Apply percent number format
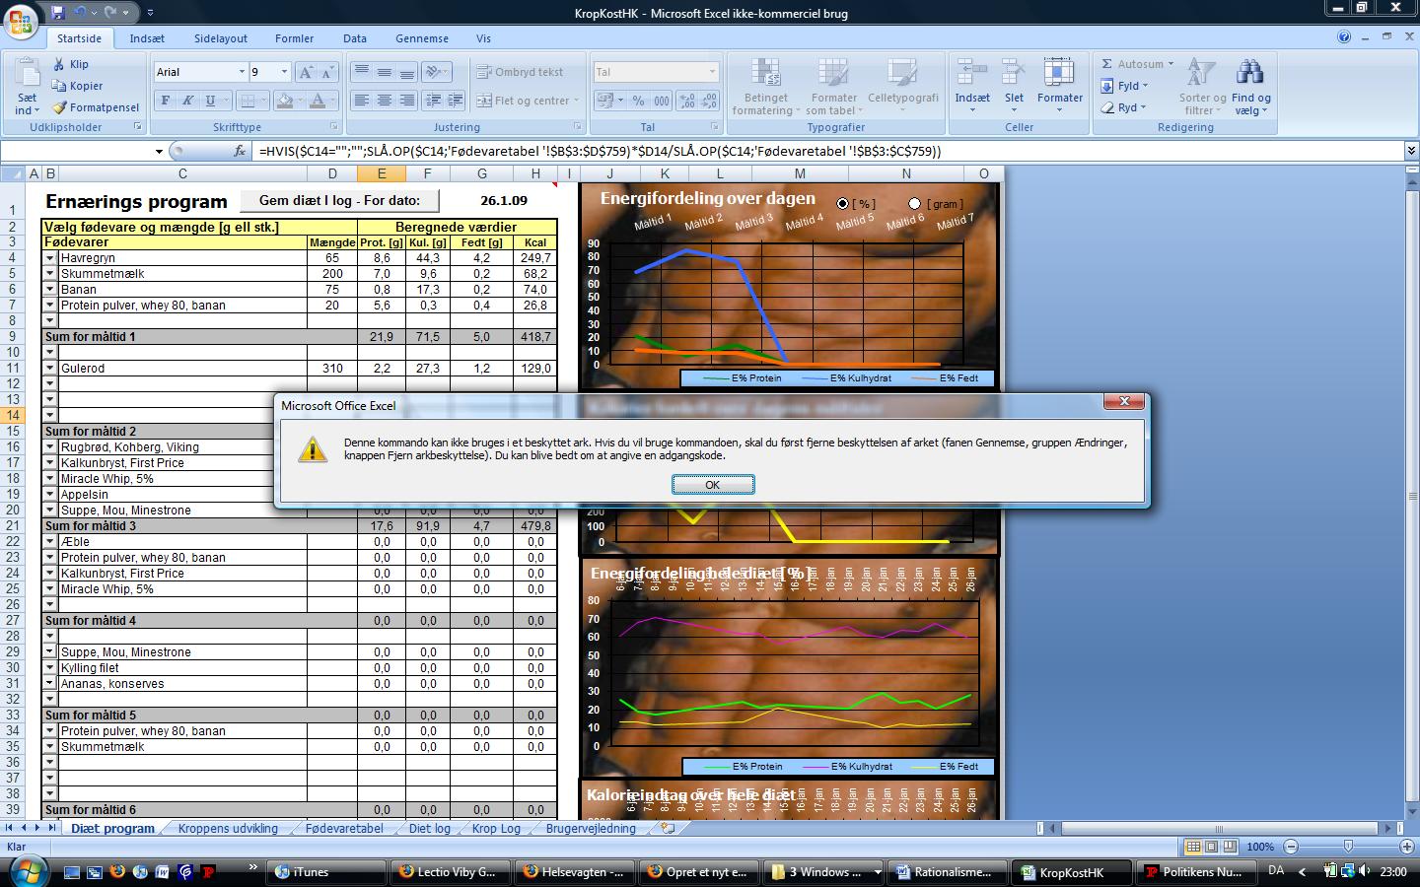1420x887 pixels. [638, 101]
